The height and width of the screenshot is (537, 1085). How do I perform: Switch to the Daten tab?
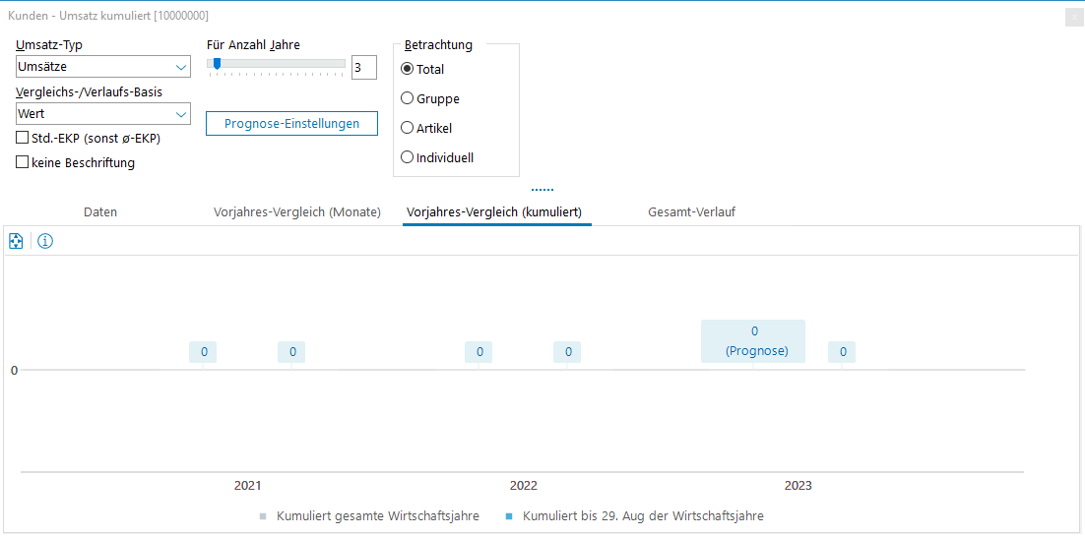100,212
